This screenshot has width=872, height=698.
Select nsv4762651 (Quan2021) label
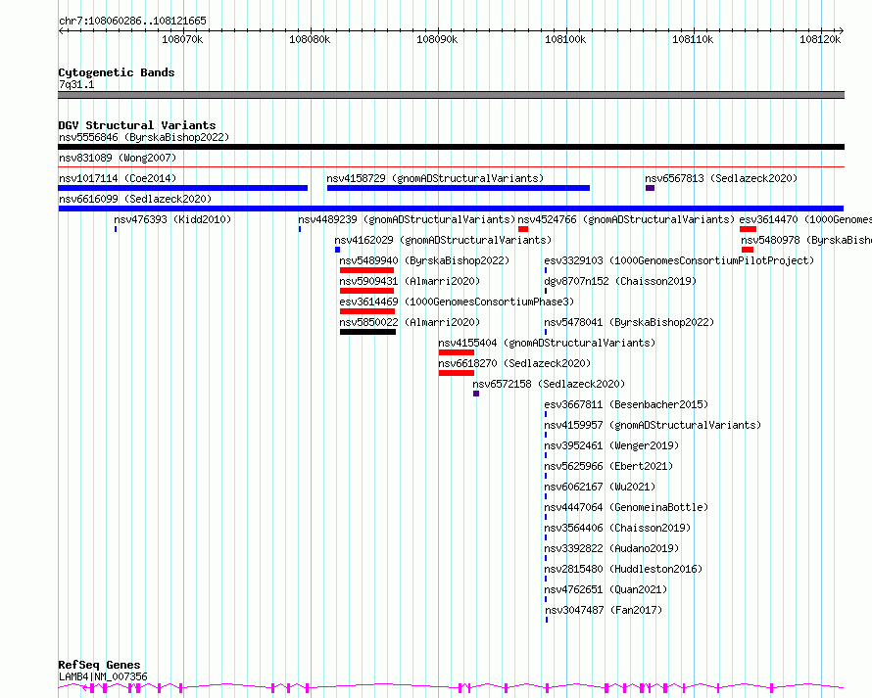tap(606, 589)
